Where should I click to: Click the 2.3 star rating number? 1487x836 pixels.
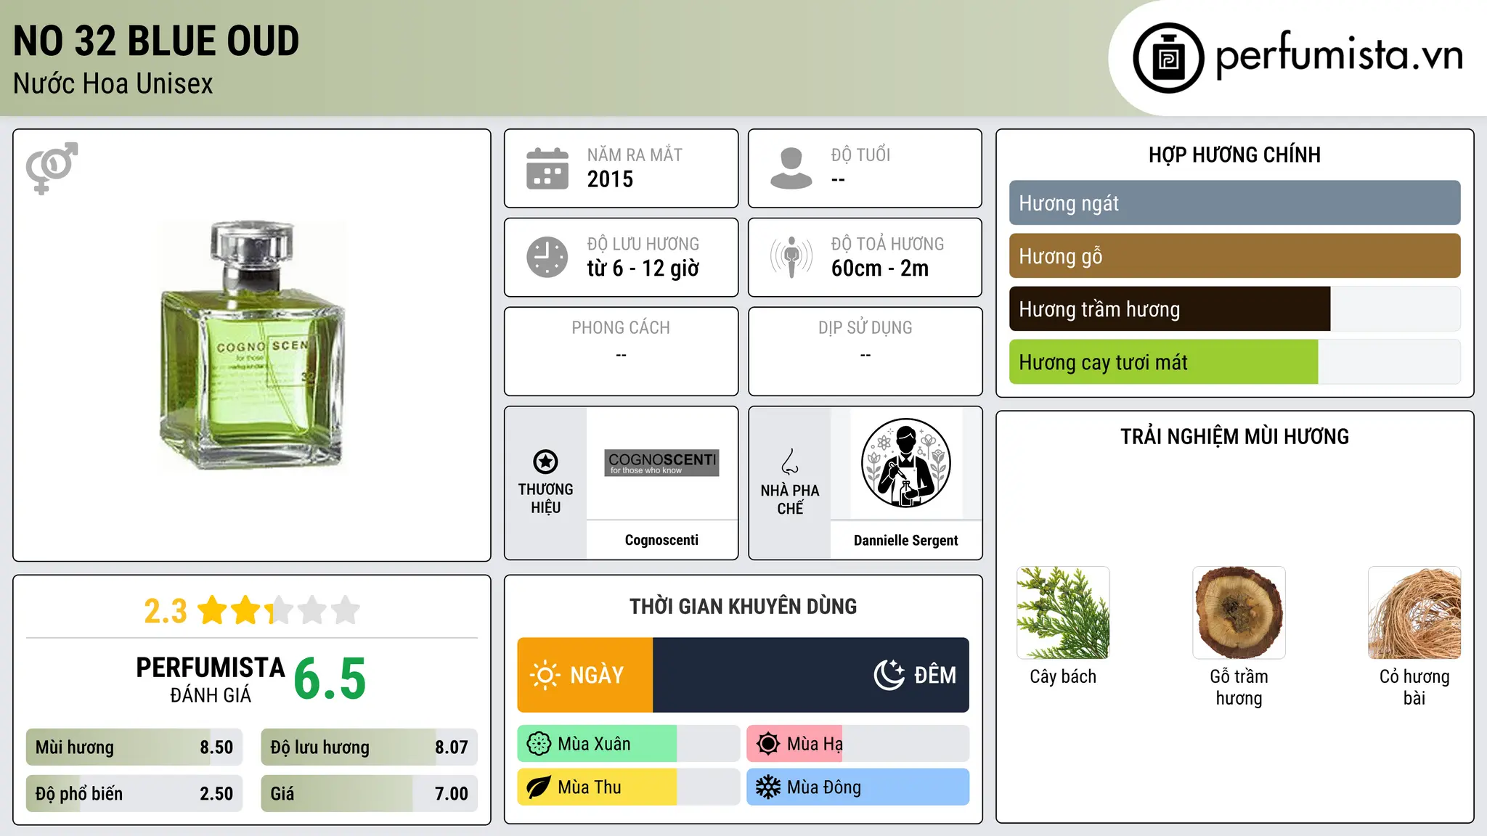pyautogui.click(x=166, y=611)
